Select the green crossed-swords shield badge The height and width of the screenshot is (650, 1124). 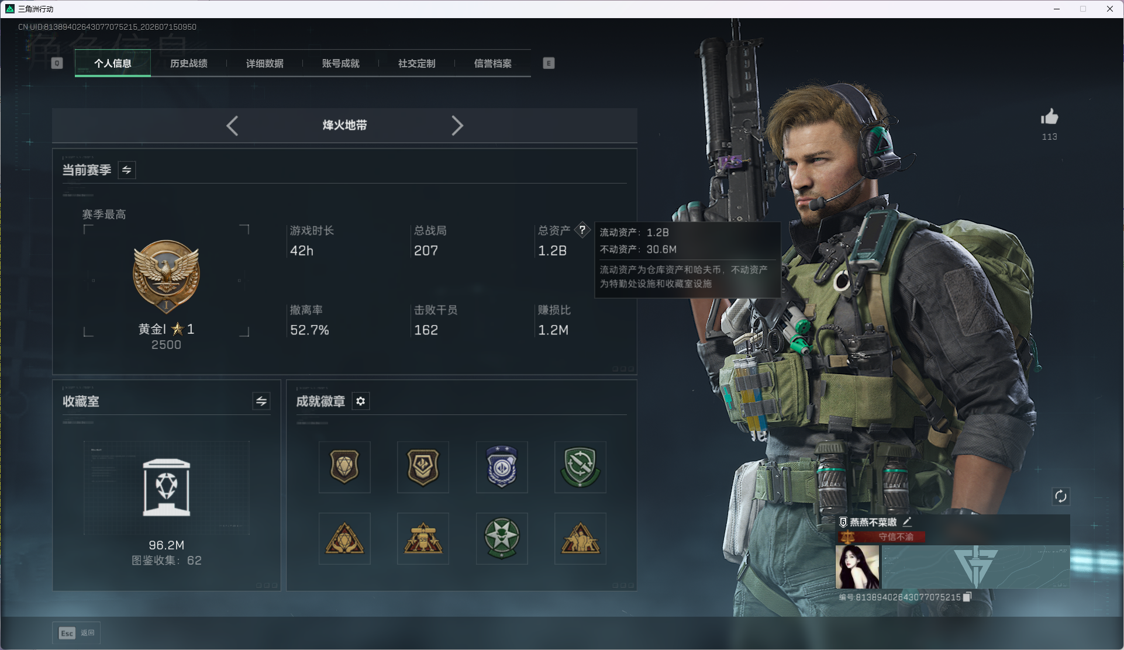point(580,467)
